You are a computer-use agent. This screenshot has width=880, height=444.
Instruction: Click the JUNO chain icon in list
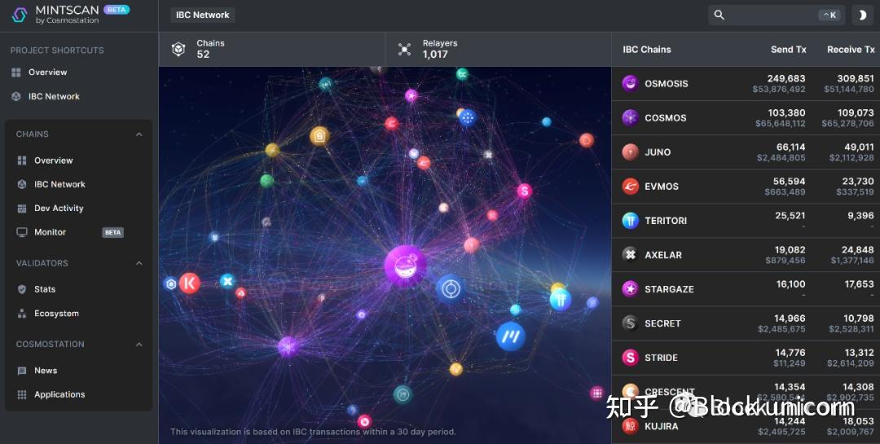coord(630,152)
